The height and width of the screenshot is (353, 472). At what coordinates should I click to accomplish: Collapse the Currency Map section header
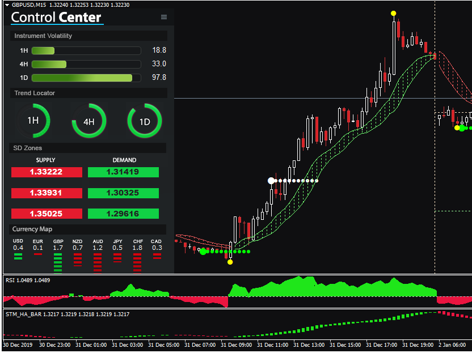(x=89, y=229)
